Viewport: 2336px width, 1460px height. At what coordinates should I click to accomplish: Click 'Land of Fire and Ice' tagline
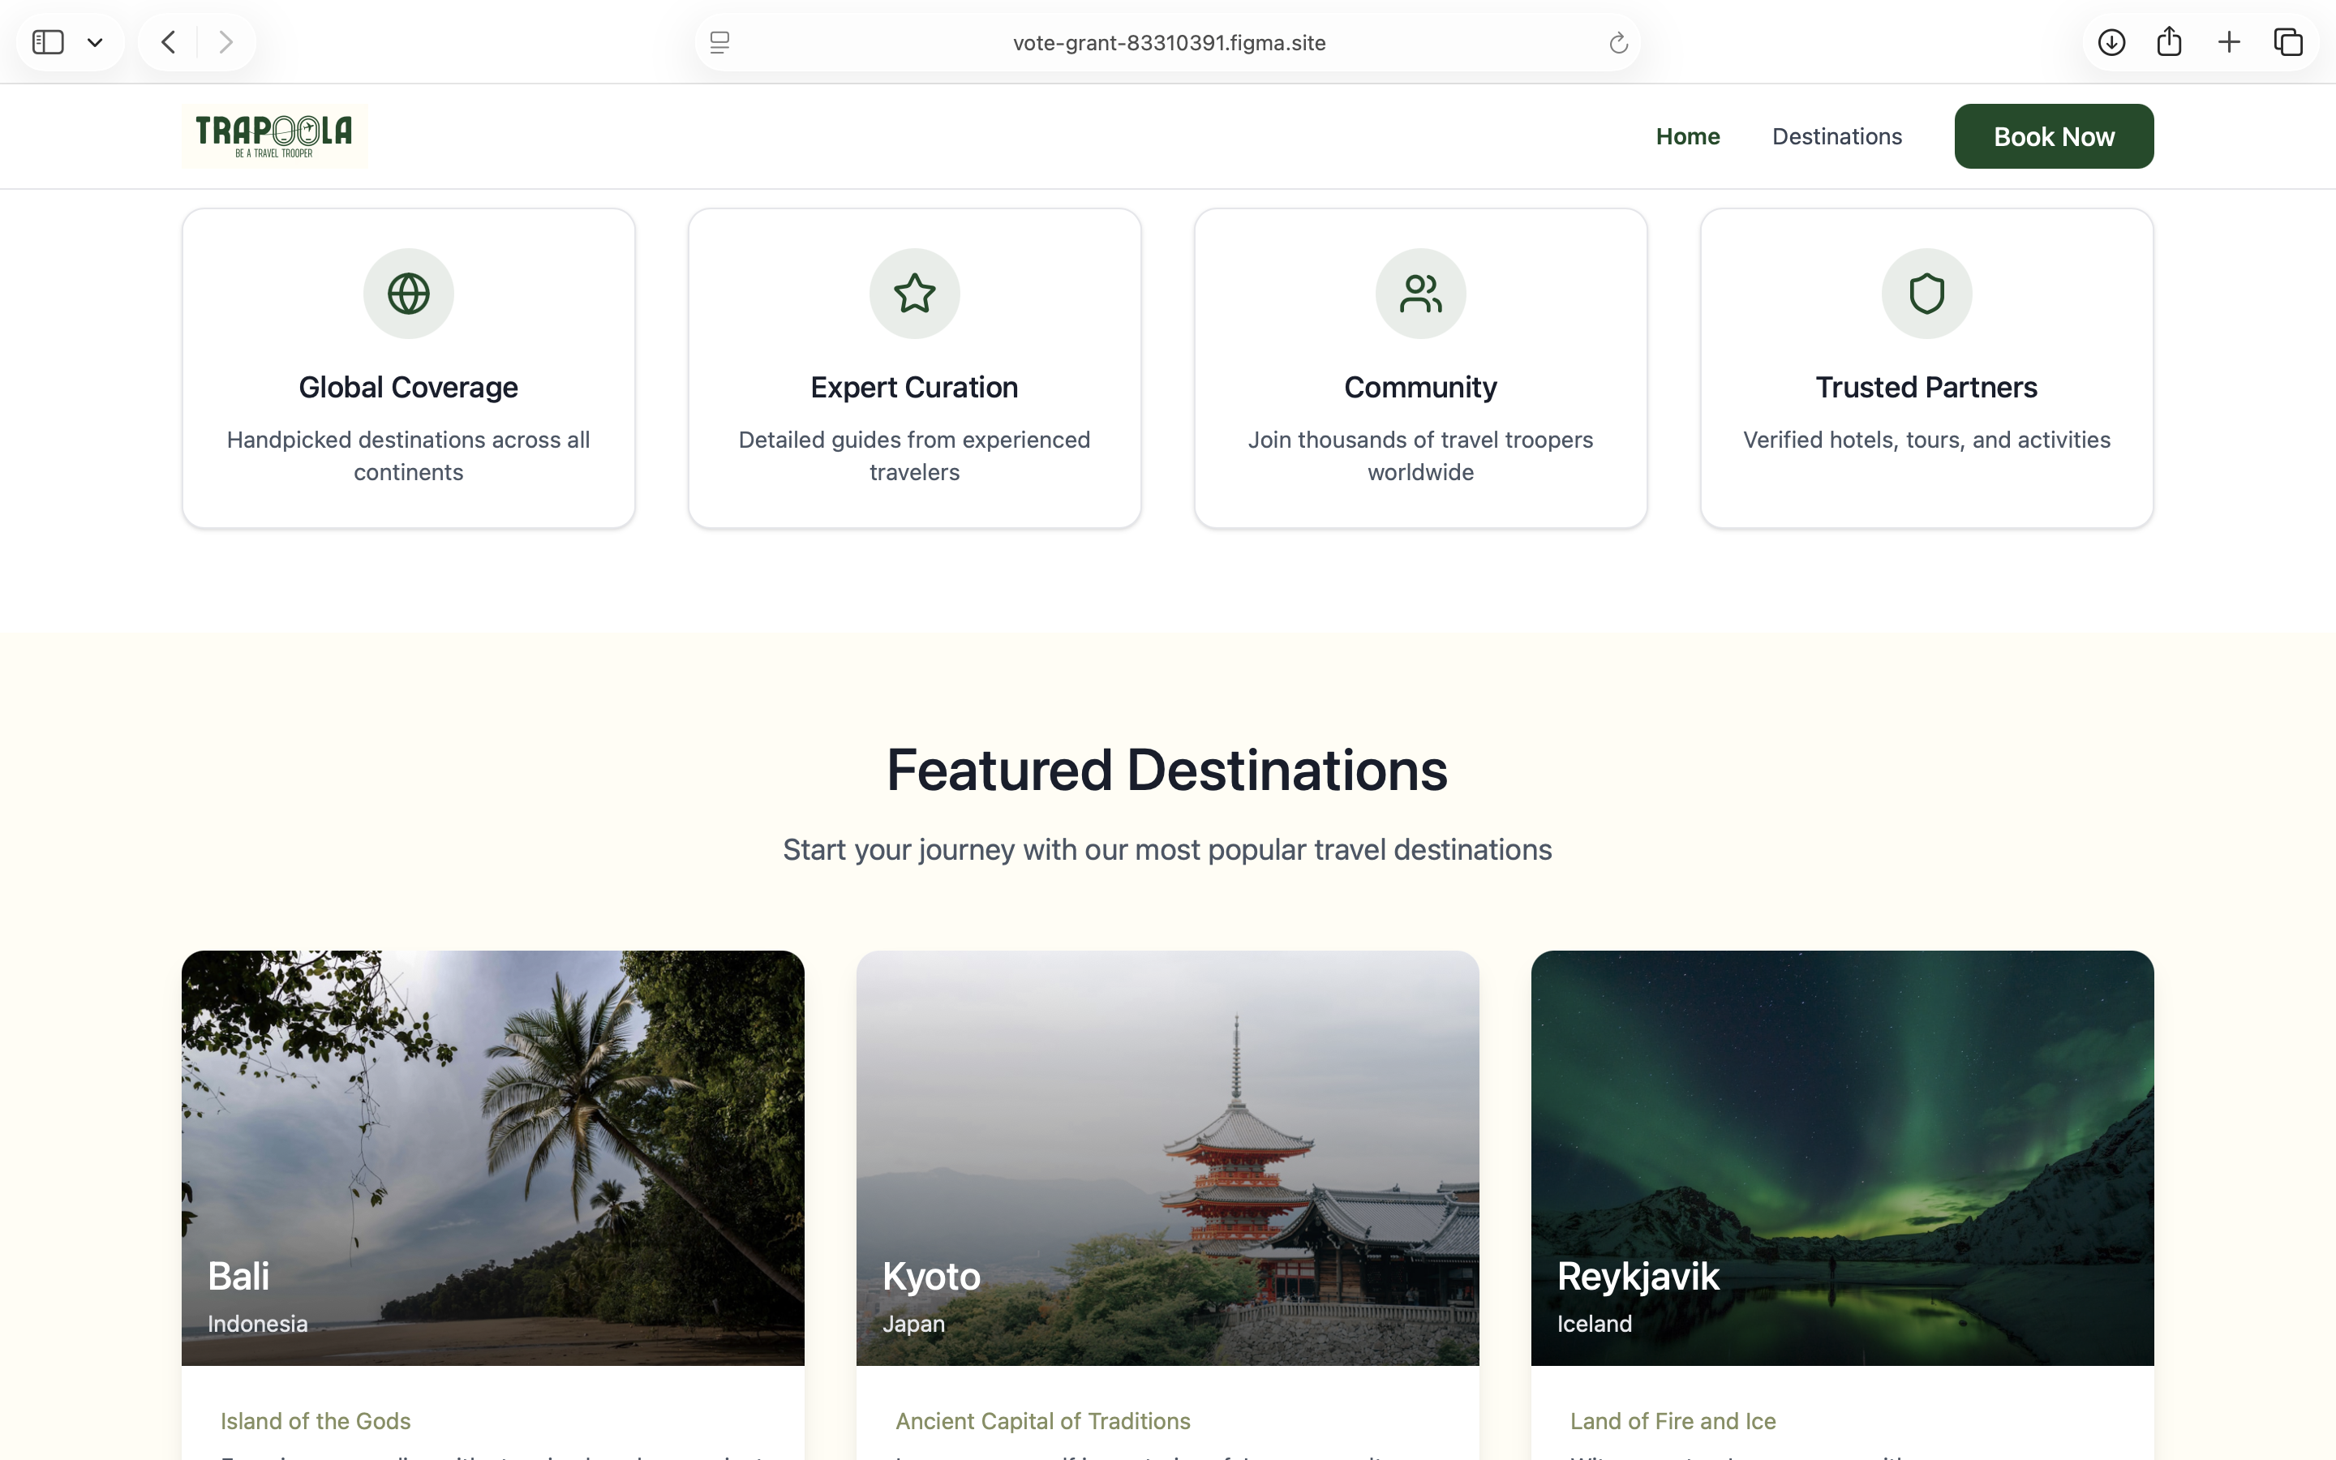1673,1421
